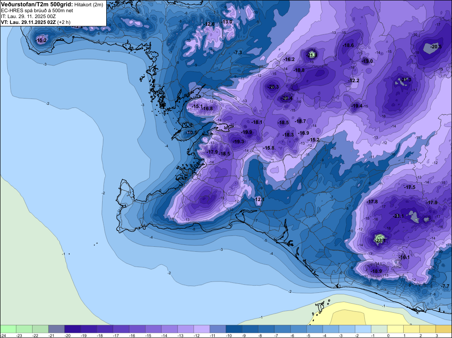Click the -18.1 temperature label
The height and width of the screenshot is (338, 452).
257,122
